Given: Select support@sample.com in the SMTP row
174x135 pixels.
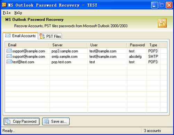Looking at the screenshot, I should click(x=29, y=56).
